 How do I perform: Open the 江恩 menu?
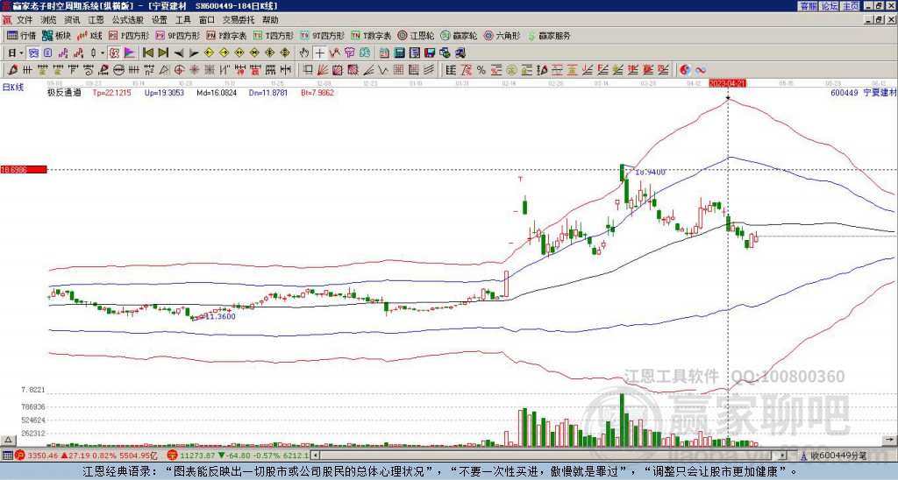coord(96,20)
